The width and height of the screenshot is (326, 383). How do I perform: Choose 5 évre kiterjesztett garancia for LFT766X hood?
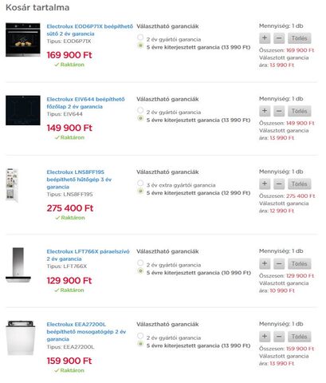click(x=140, y=271)
